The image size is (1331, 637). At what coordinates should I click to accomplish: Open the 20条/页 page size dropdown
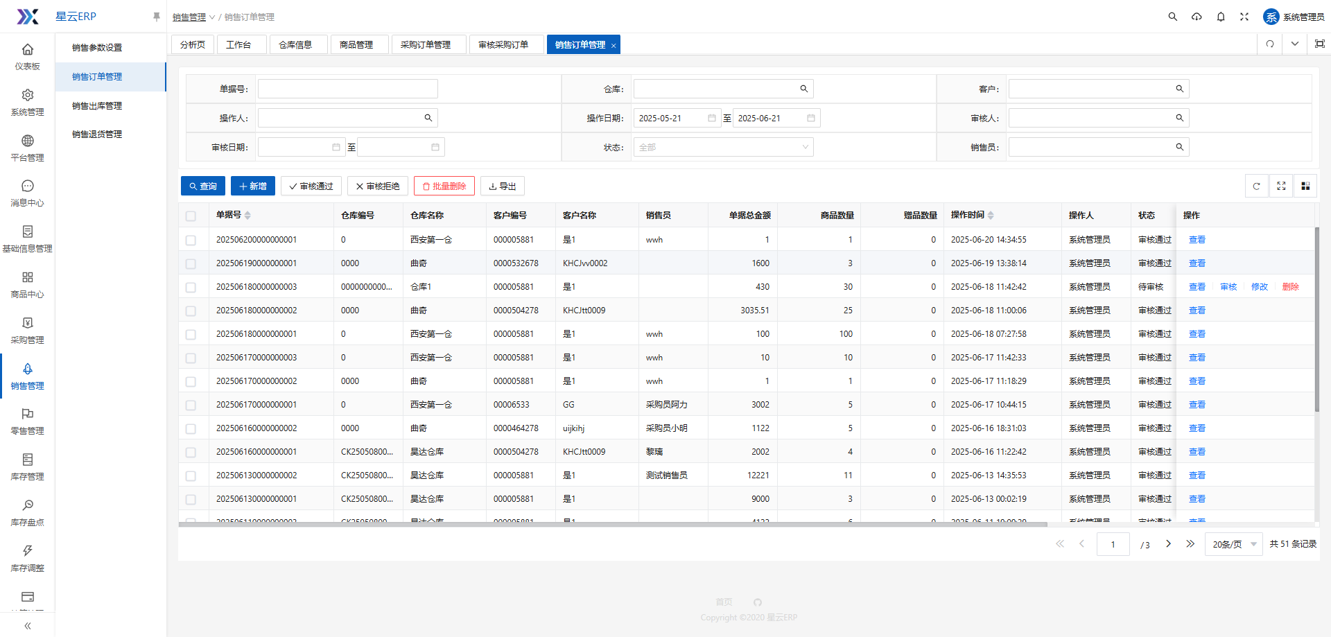(x=1233, y=544)
